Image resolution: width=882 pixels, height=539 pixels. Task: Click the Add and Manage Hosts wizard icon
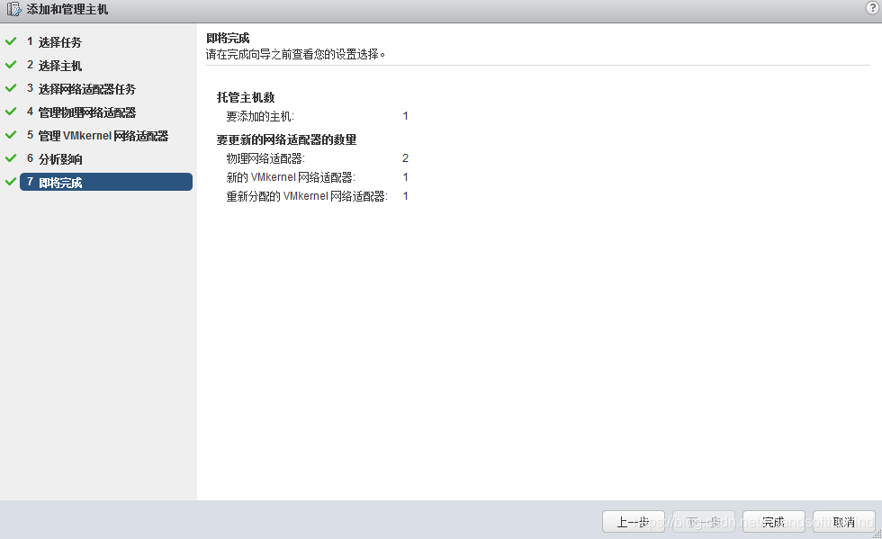[x=13, y=9]
